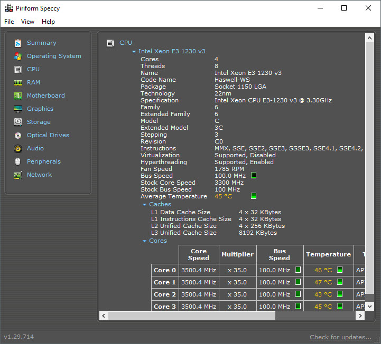Click the Virtualization Supported, Disabled value
The image size is (381, 344).
(x=245, y=155)
